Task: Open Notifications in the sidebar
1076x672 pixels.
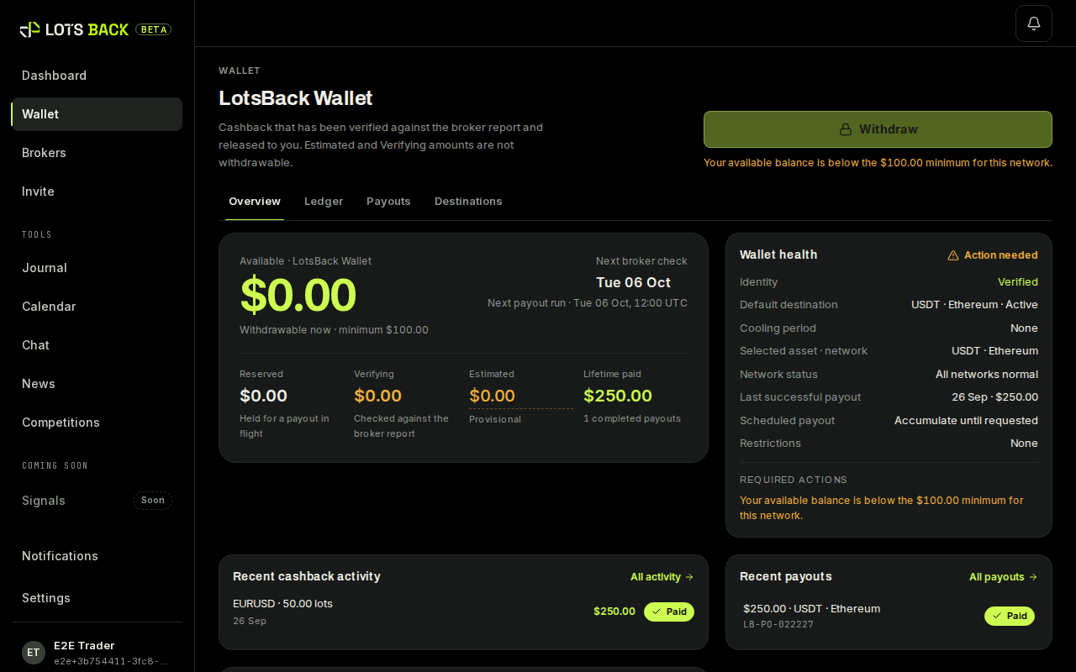Action: pos(97,556)
